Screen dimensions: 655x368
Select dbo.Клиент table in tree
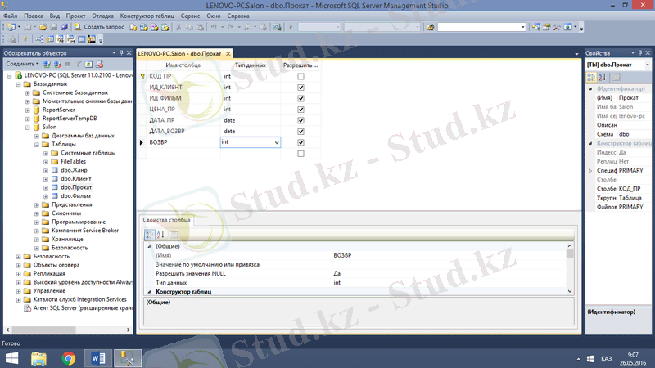pos(75,179)
